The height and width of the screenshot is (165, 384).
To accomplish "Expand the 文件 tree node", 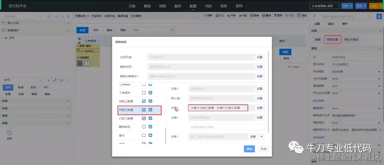I will (3, 38).
